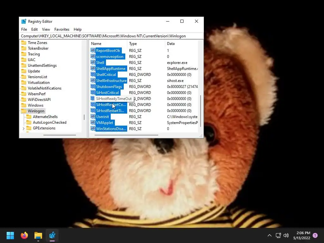Show hidden system tray icons
Screen dimensions: 324x243
click(x=270, y=235)
